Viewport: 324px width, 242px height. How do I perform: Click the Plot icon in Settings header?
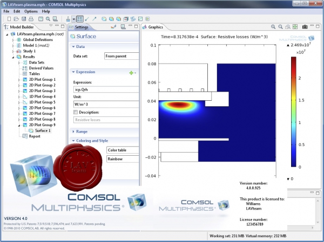[x=113, y=27]
